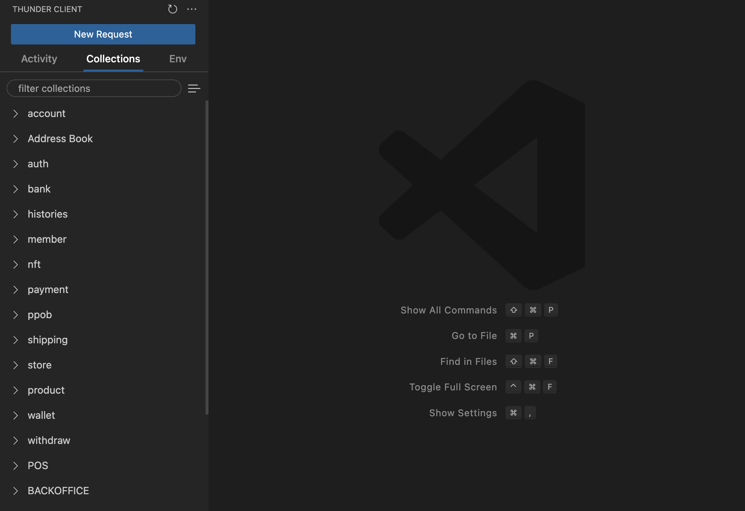Screen dimensions: 745x511
Task: Expand the account collection chevron
Action: click(16, 114)
